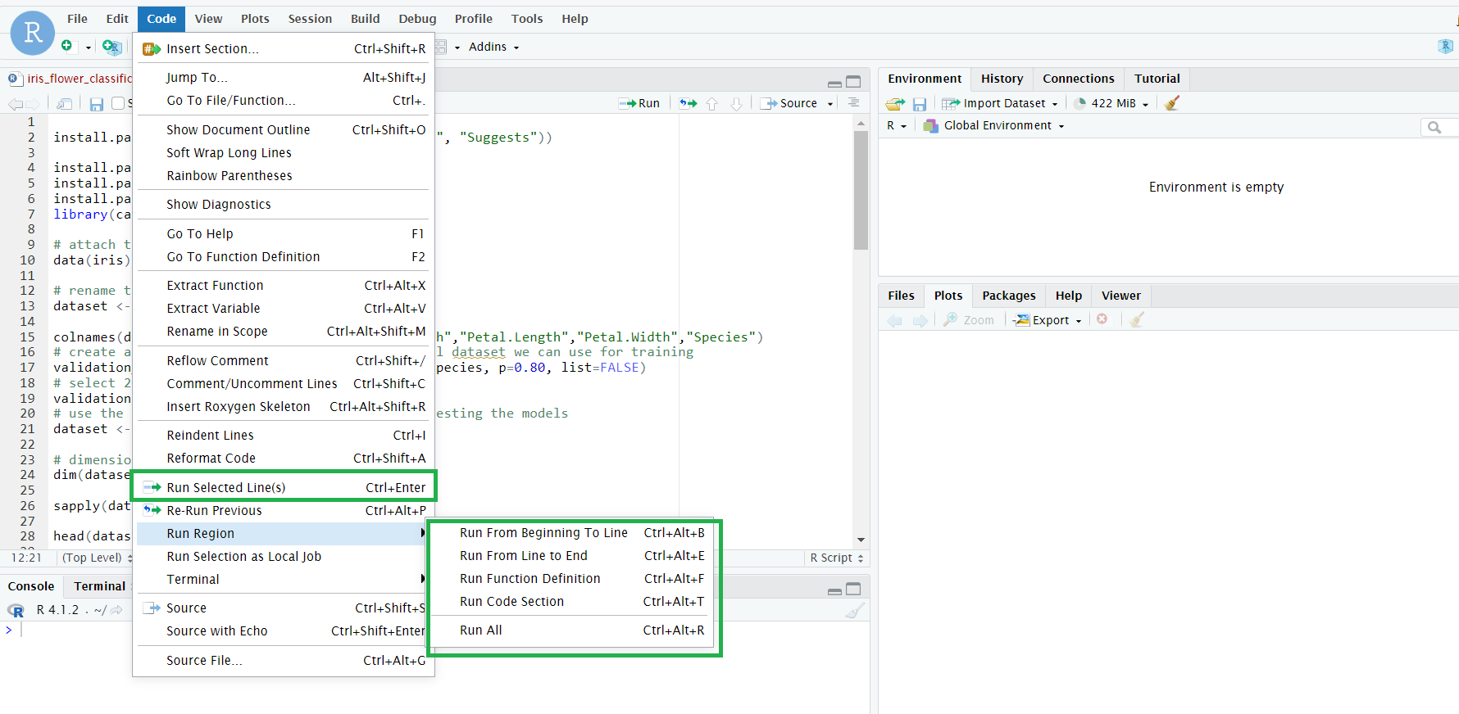
Task: Toggle the Source on Save checkbox
Action: (x=118, y=103)
